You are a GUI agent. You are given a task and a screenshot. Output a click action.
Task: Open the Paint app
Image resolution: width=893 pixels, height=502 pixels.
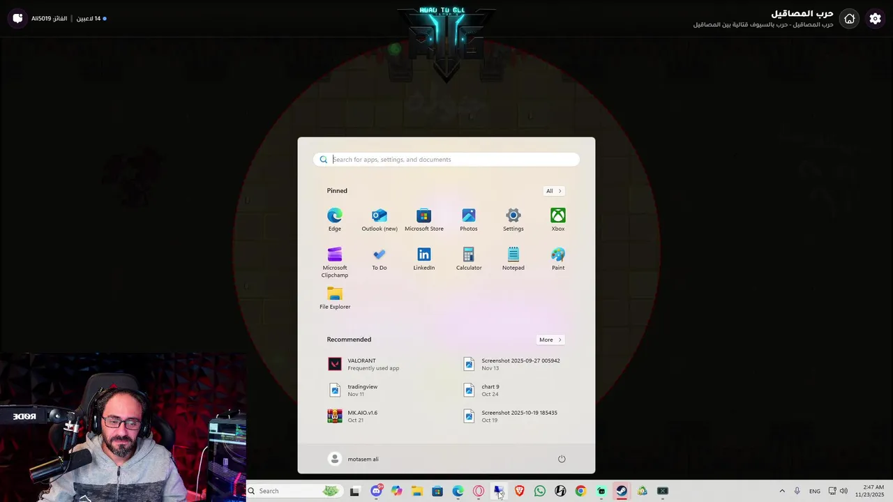point(558,259)
